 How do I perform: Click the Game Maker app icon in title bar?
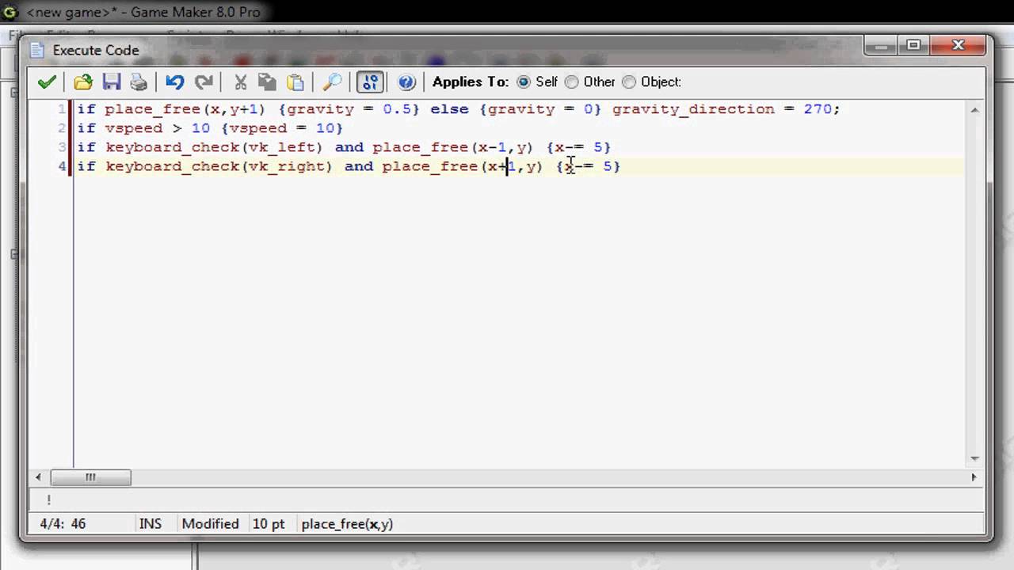pyautogui.click(x=10, y=12)
